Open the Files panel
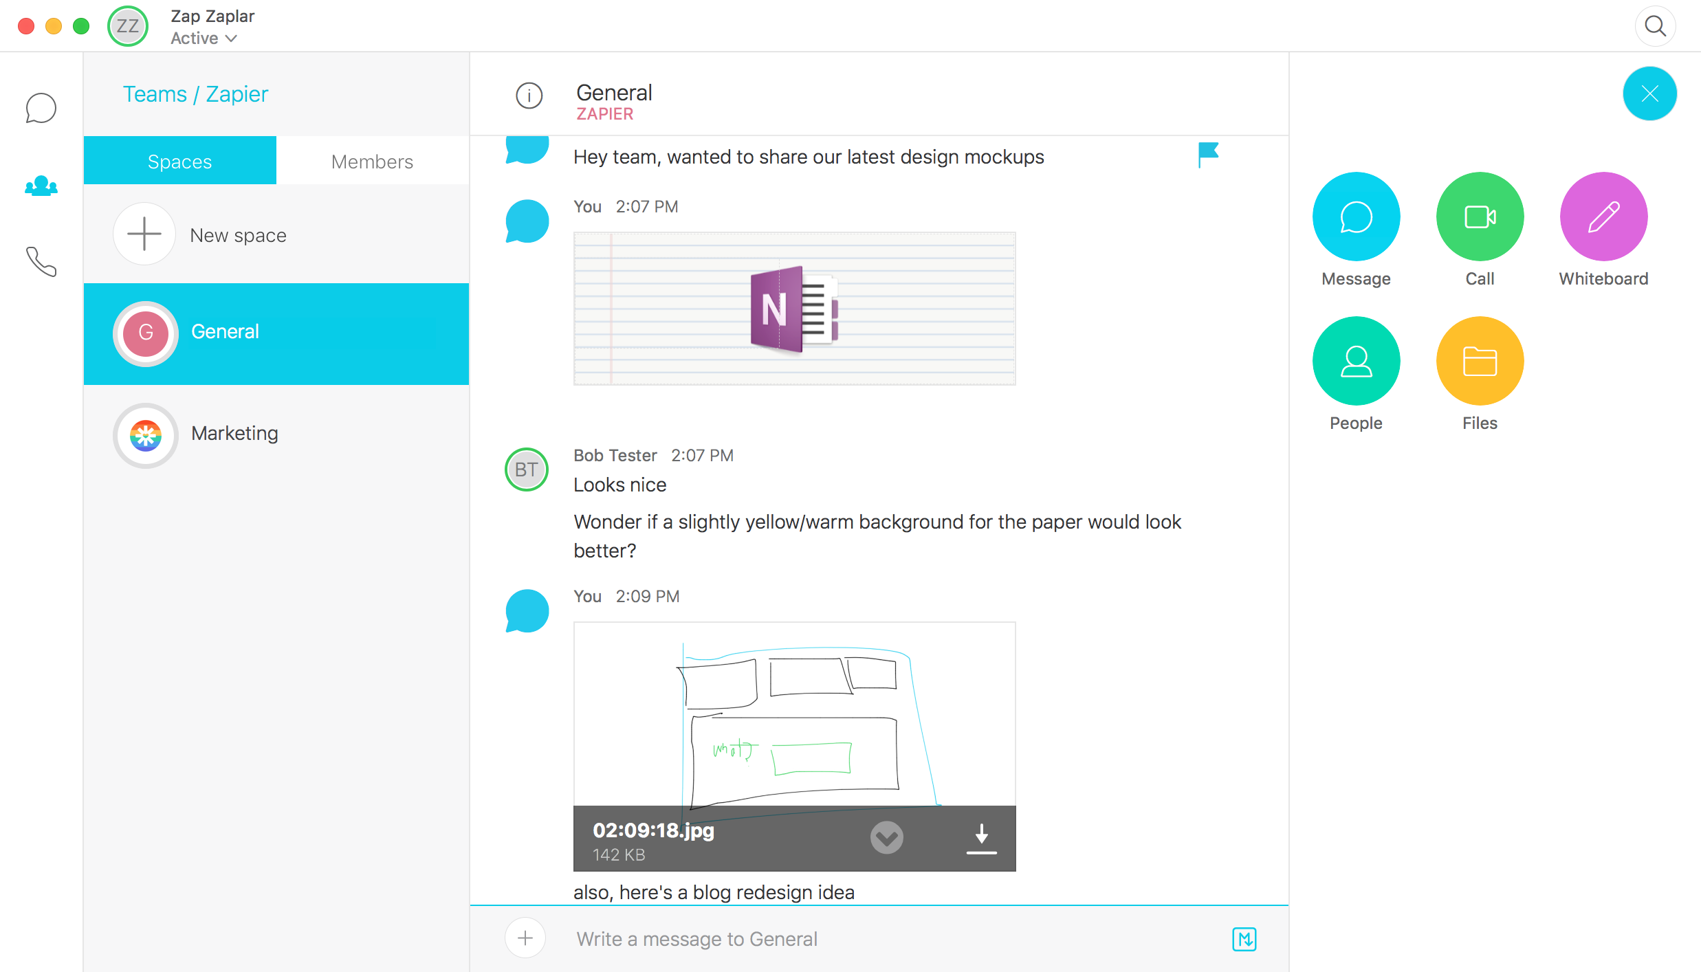 coord(1479,361)
